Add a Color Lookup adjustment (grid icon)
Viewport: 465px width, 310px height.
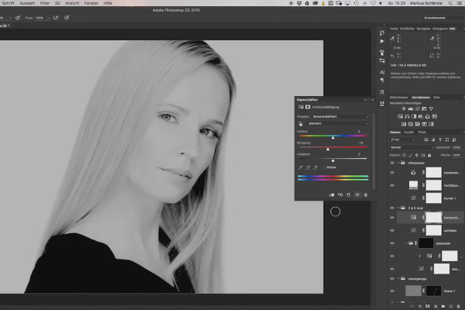coord(435,116)
